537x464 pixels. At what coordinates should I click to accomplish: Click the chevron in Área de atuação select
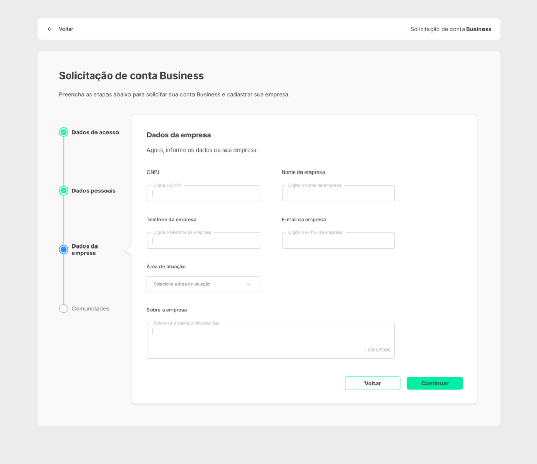pos(249,284)
